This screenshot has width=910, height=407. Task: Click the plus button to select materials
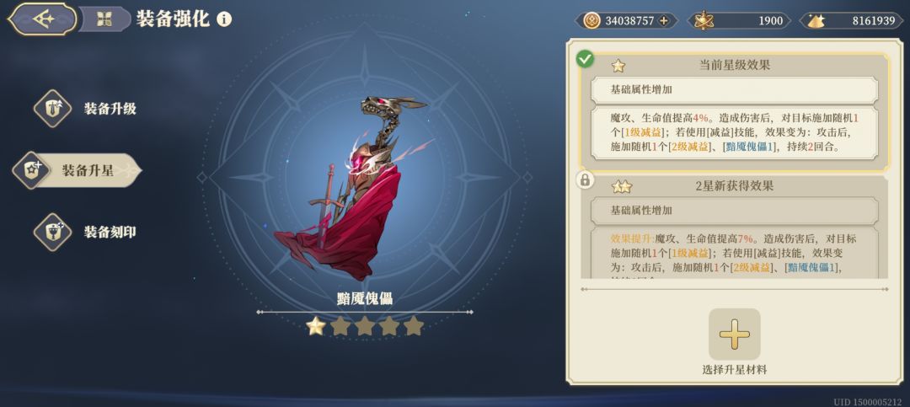coord(734,335)
